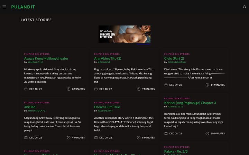Click DEC 09, '22 date on 4br04d card
The image size is (249, 155).
tap(36, 137)
